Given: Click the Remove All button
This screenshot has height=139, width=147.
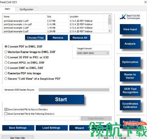Looking at the screenshot, I should [x=80, y=38].
